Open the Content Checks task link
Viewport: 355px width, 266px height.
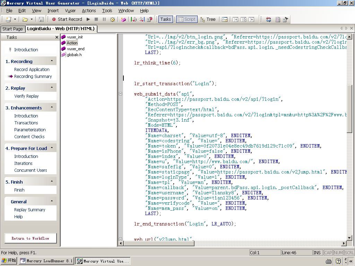(29, 136)
